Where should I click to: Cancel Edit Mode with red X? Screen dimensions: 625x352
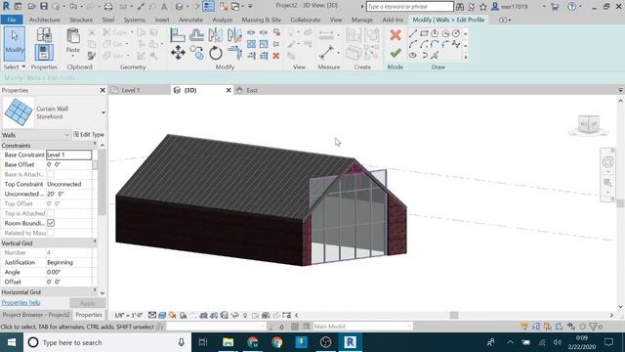pyautogui.click(x=396, y=35)
